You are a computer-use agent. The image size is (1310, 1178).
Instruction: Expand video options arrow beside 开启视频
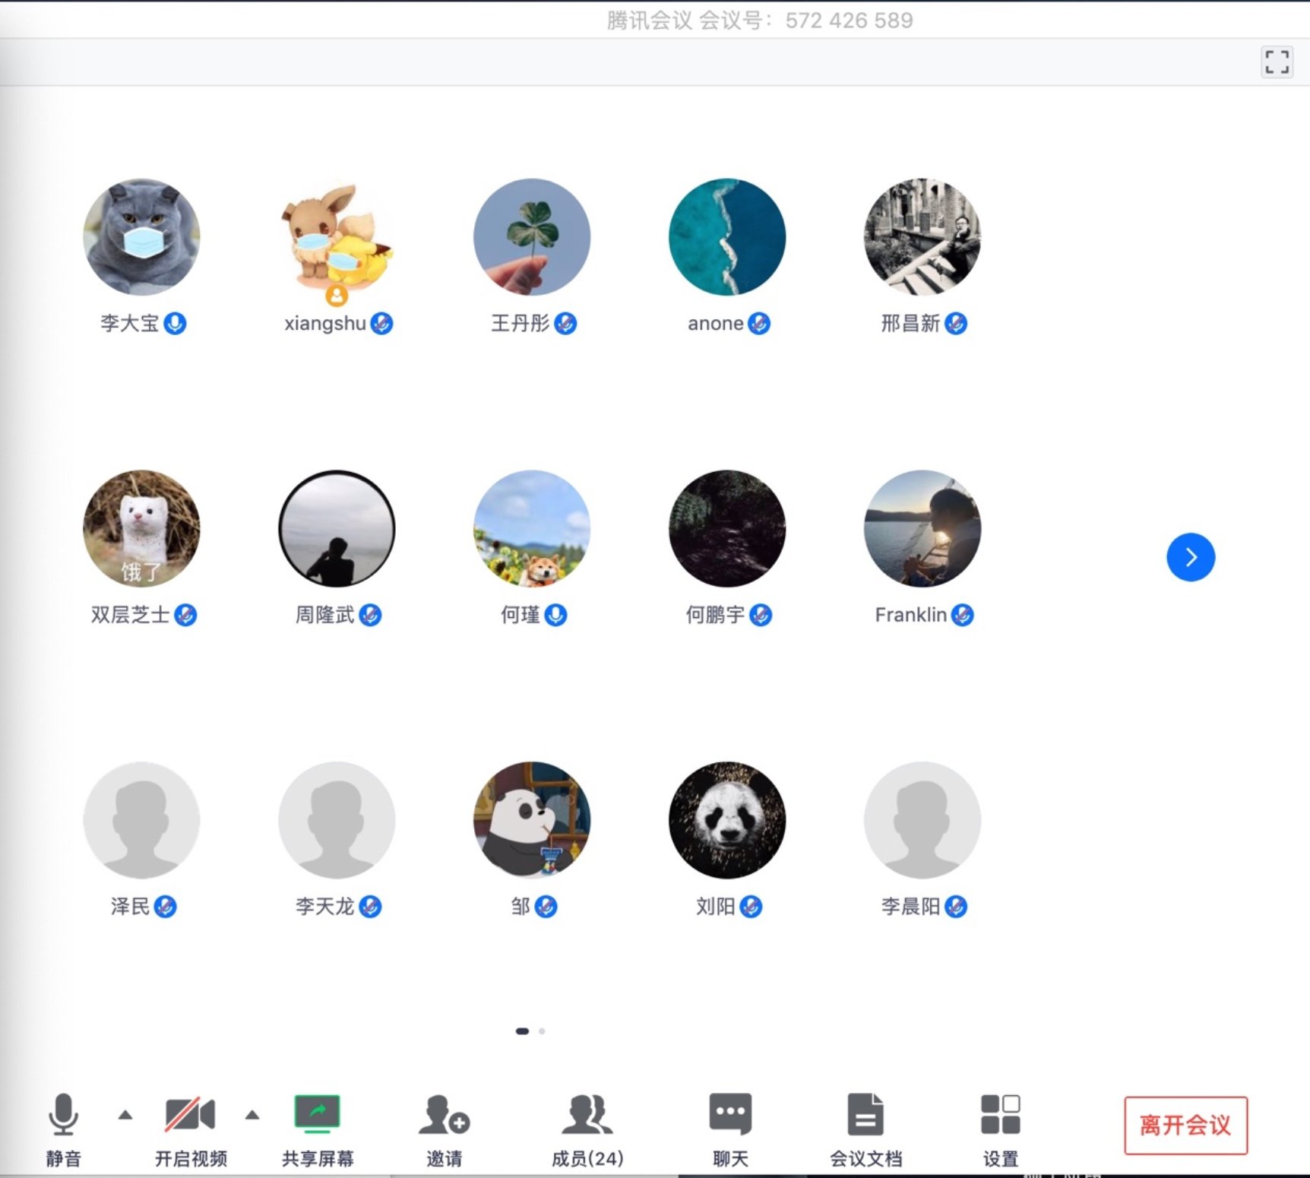coord(252,1115)
